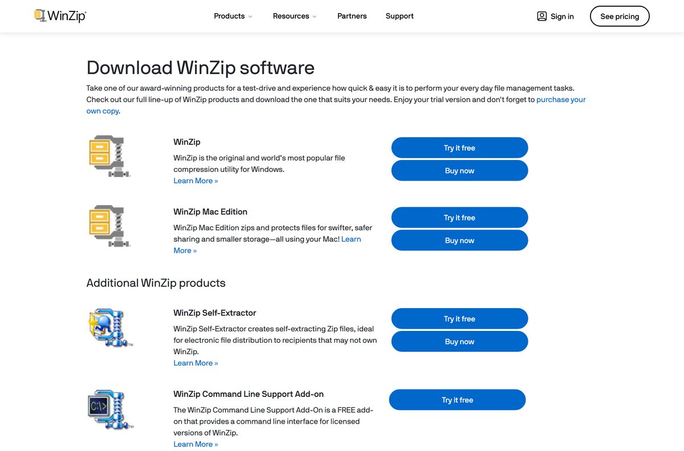Click the WinZip Mac Edition title
Screen dimensions: 684x451
[210, 212]
